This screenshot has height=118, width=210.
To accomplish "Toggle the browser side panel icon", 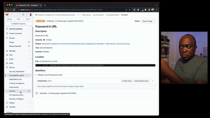I will [x=149, y=10].
